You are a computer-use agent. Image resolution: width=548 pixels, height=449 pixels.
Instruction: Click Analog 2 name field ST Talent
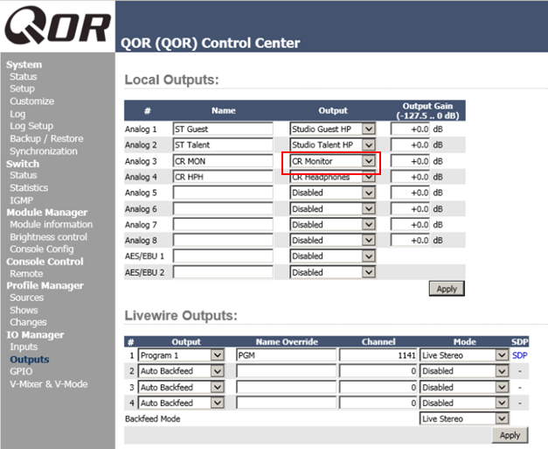(223, 145)
